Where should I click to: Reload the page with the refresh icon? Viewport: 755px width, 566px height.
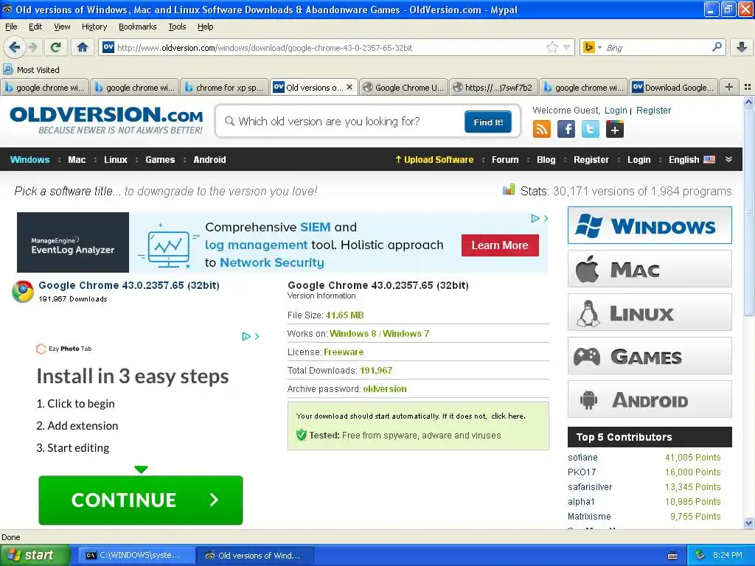point(56,47)
